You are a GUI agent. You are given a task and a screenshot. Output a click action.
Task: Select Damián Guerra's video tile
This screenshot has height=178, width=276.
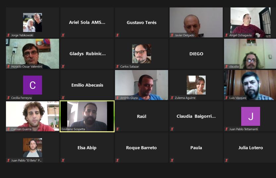[32, 116]
